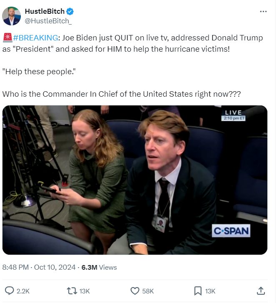
Task: Click the 13K bookmarks count
Action: (211, 291)
